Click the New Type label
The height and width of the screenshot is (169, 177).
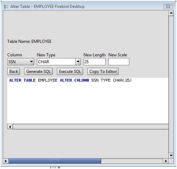pos(46,55)
